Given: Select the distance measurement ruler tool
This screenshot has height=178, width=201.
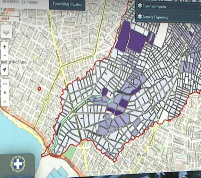Looking at the screenshot, I should coord(5,83).
